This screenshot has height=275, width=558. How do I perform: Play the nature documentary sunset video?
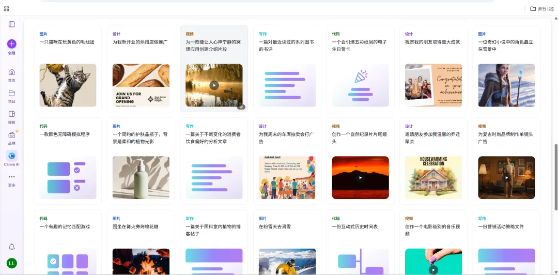361,177
